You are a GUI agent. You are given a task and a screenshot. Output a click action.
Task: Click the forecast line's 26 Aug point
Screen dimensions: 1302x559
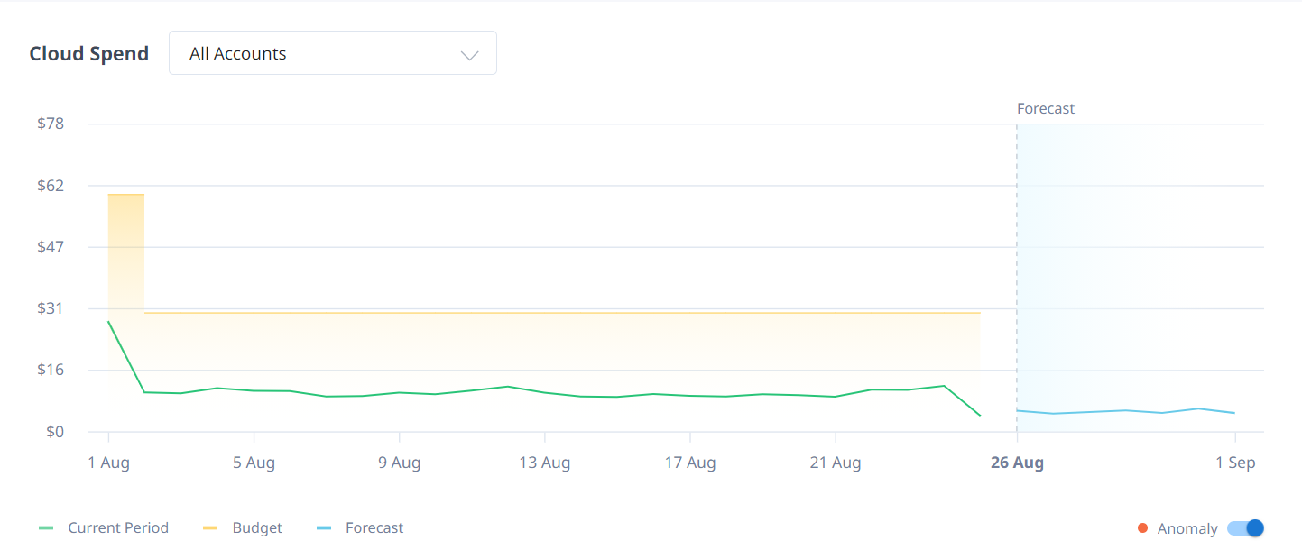[x=1017, y=410]
